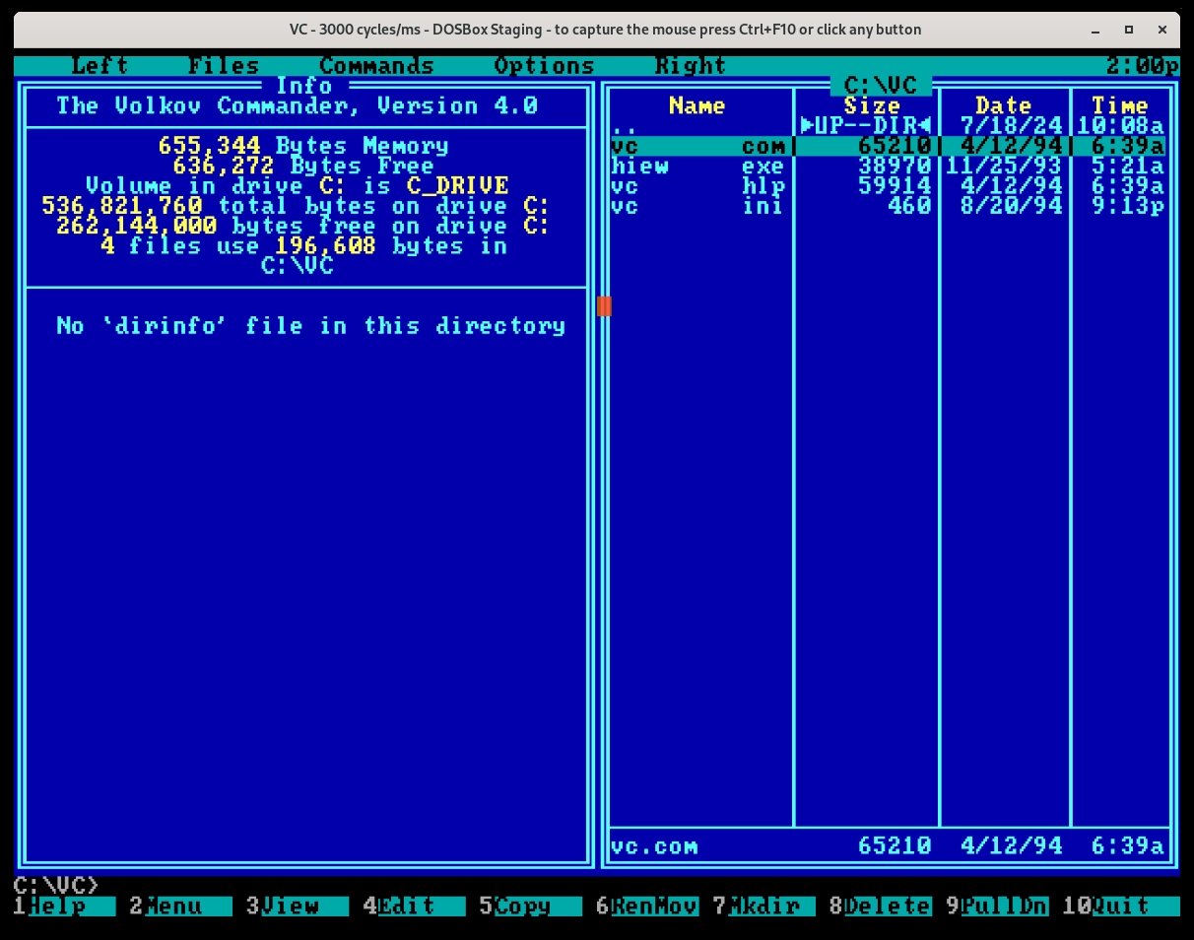Screen dimensions: 1194x940
Task: Click the C:\VC> command prompt line
Action: (56, 885)
